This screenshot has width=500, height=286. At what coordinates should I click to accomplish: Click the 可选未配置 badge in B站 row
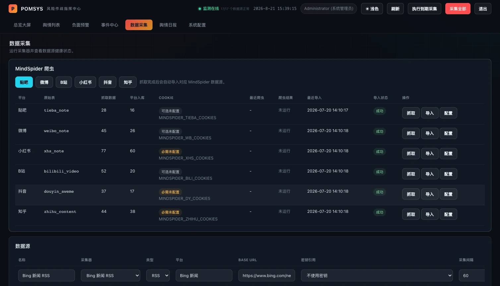pos(170,172)
